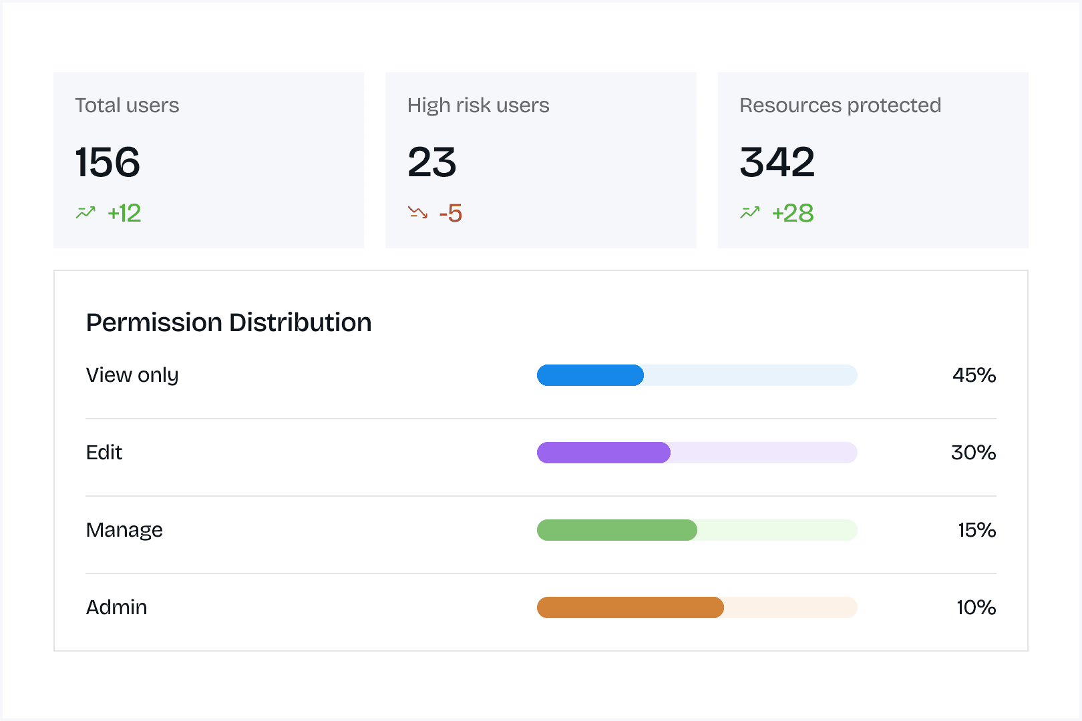Image resolution: width=1082 pixels, height=721 pixels.
Task: Click the "Total users" card label
Action: tap(127, 105)
